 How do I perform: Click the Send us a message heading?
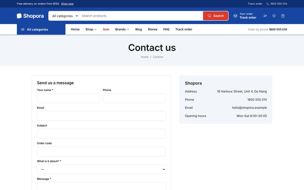(x=55, y=83)
